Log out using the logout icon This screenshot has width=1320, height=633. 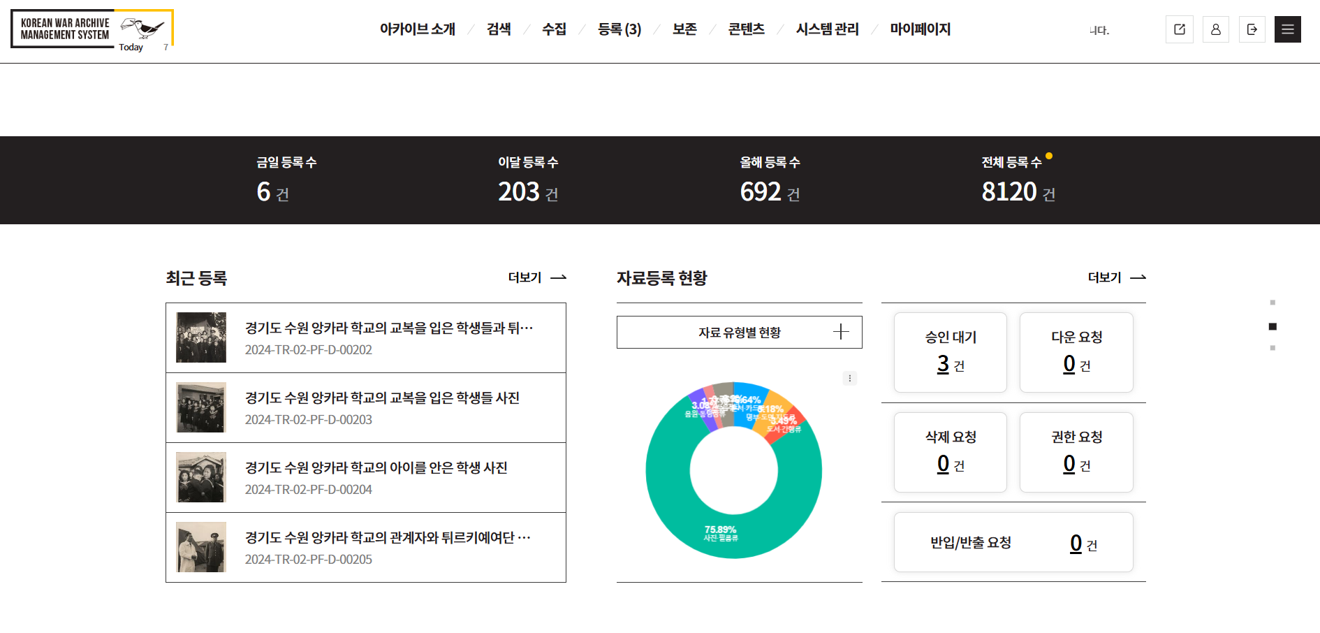(1252, 29)
